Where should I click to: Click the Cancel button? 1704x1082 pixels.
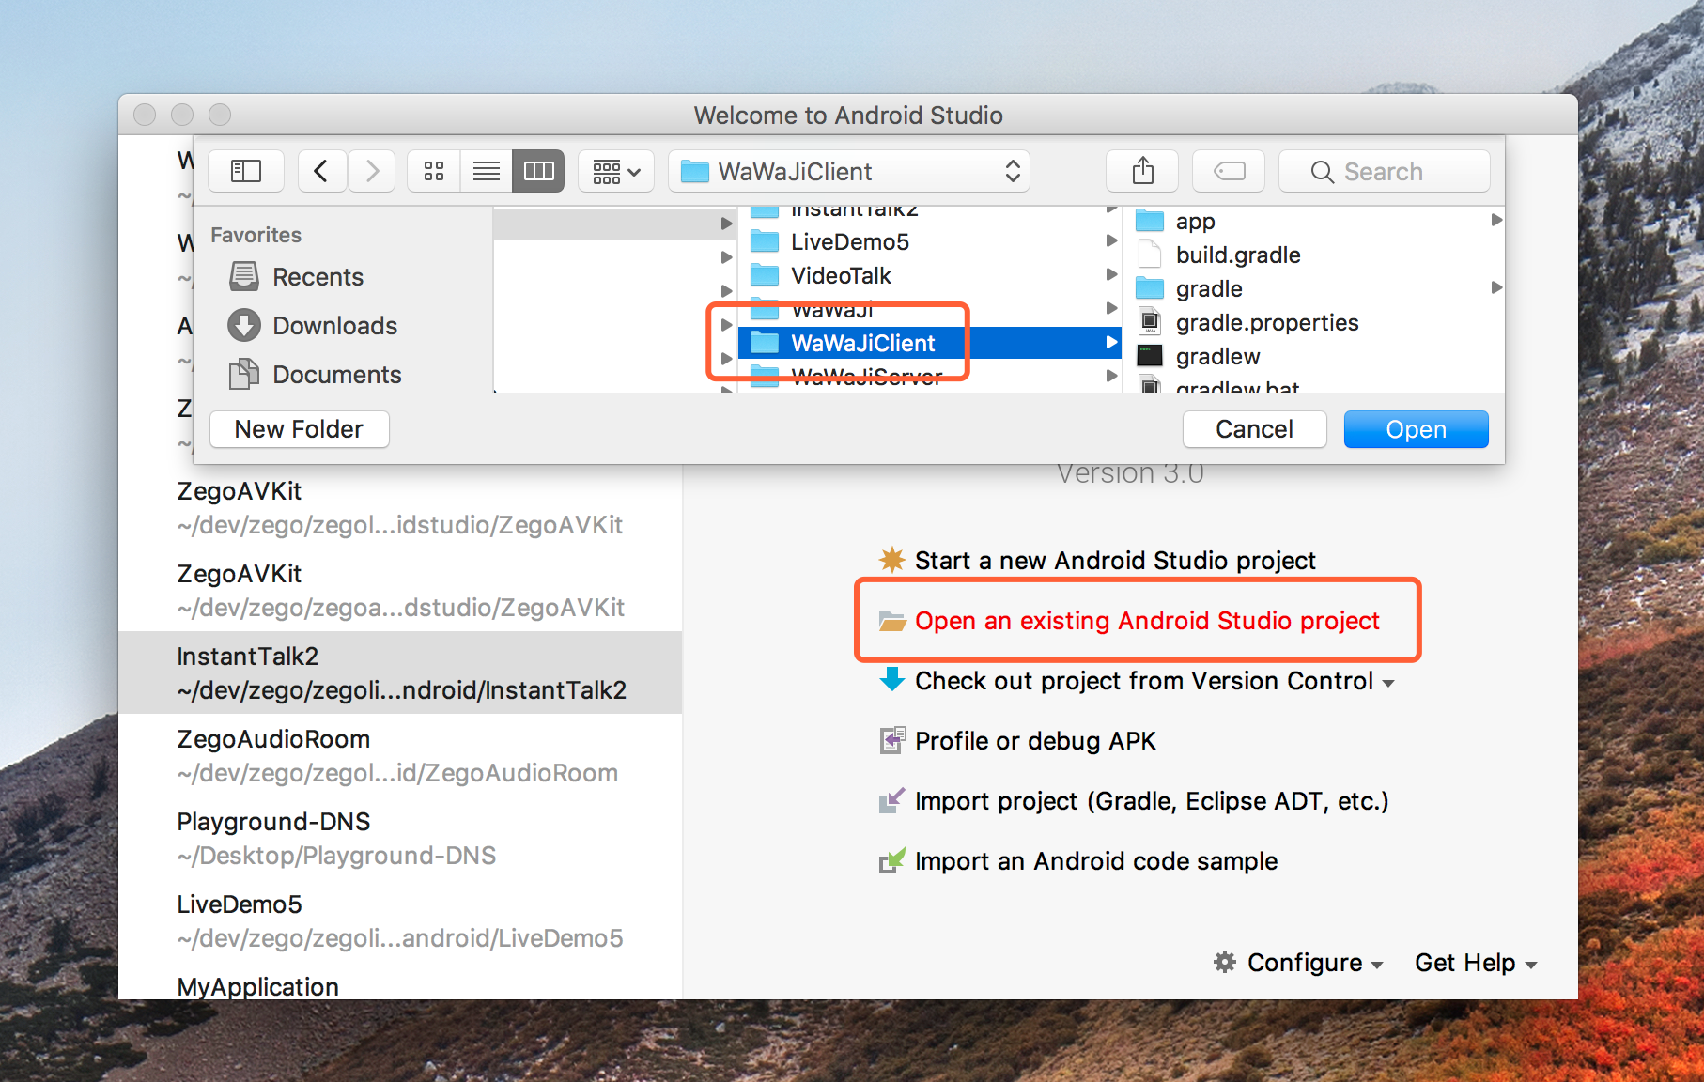tap(1254, 429)
